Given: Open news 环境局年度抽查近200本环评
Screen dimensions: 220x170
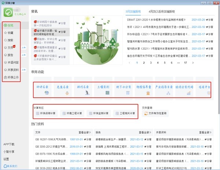Looking at the screenshot, I should coord(45,49).
